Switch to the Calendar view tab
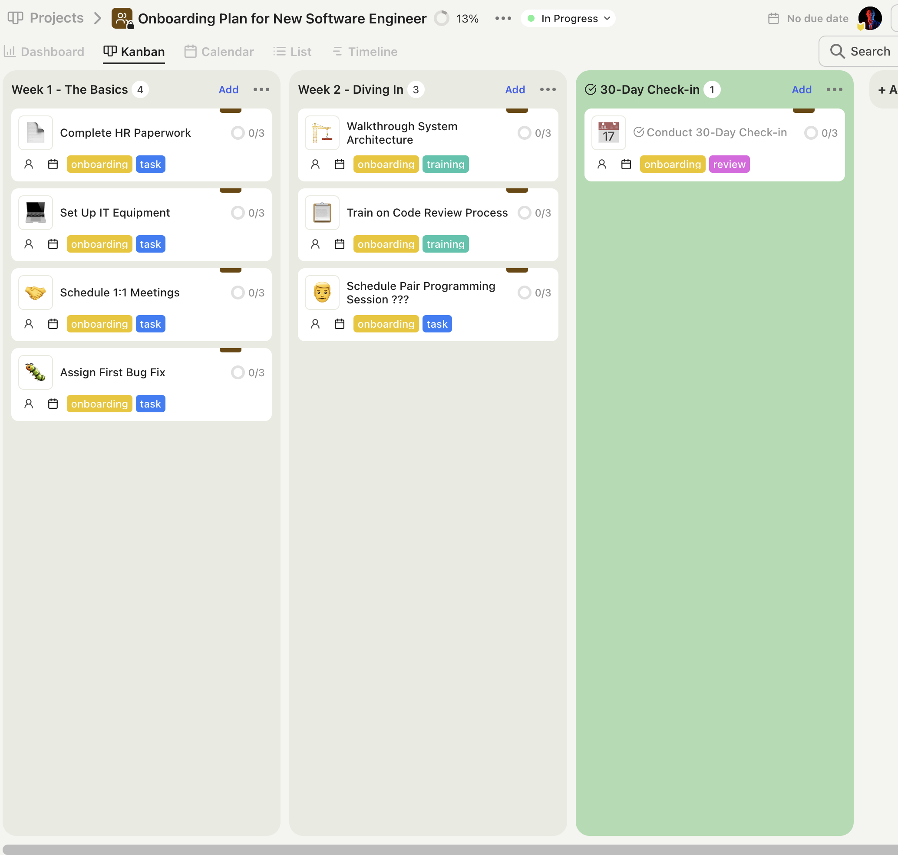The width and height of the screenshot is (898, 855). tap(219, 52)
